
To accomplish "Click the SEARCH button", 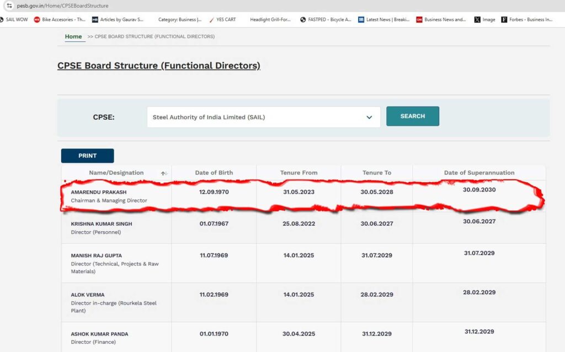I will coord(413,116).
